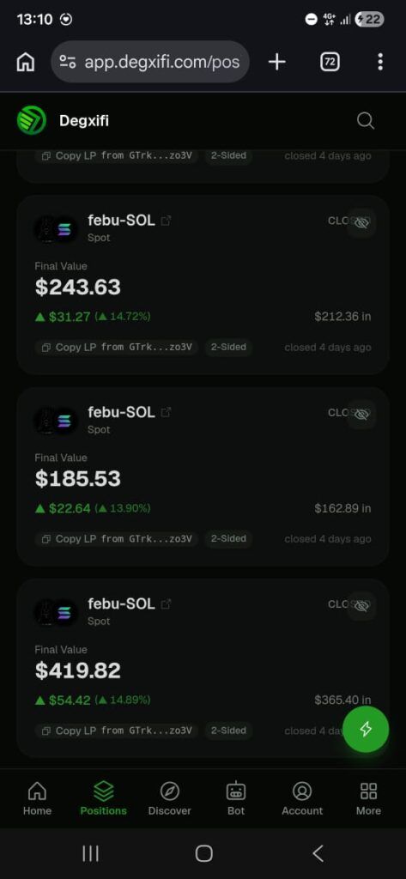Click Copy LP from GTrk...zo3V on $185.53 card
Viewport: 406px width, 879px height.
coord(117,539)
